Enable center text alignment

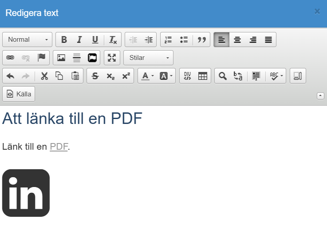pos(237,40)
